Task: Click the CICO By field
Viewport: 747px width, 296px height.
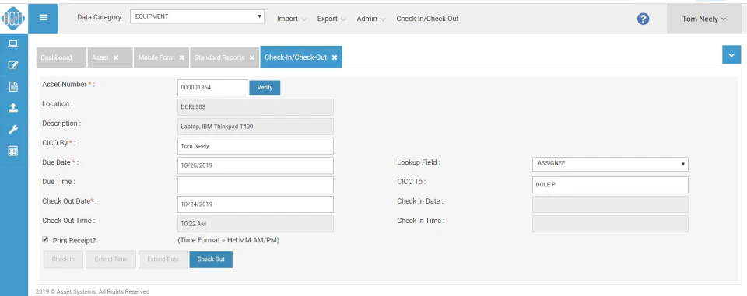Action: pyautogui.click(x=255, y=146)
